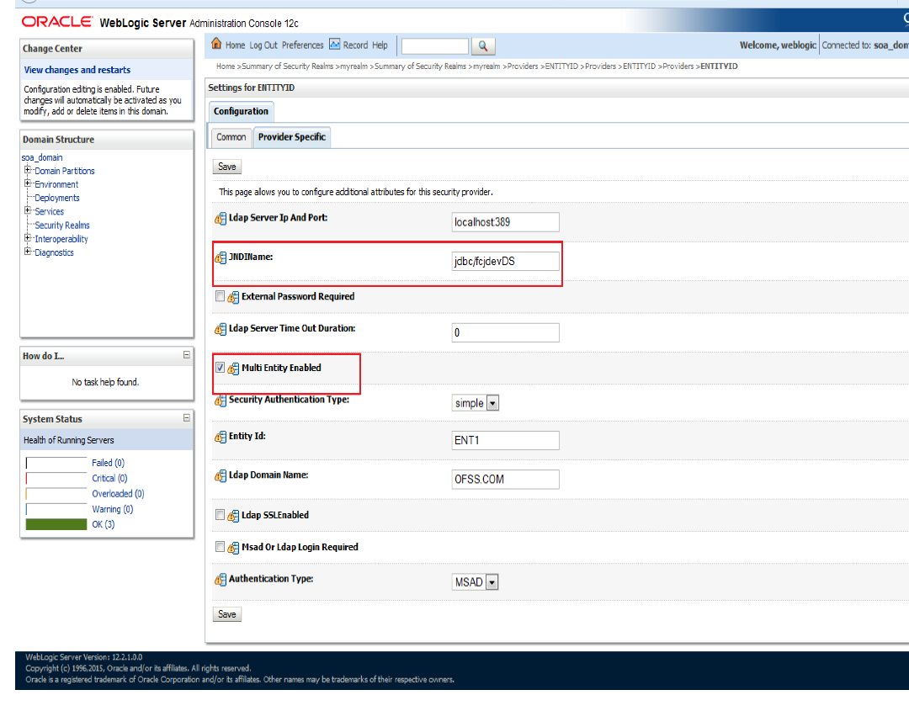The image size is (909, 711).
Task: Expand Diagnostics tree node
Action: [27, 251]
